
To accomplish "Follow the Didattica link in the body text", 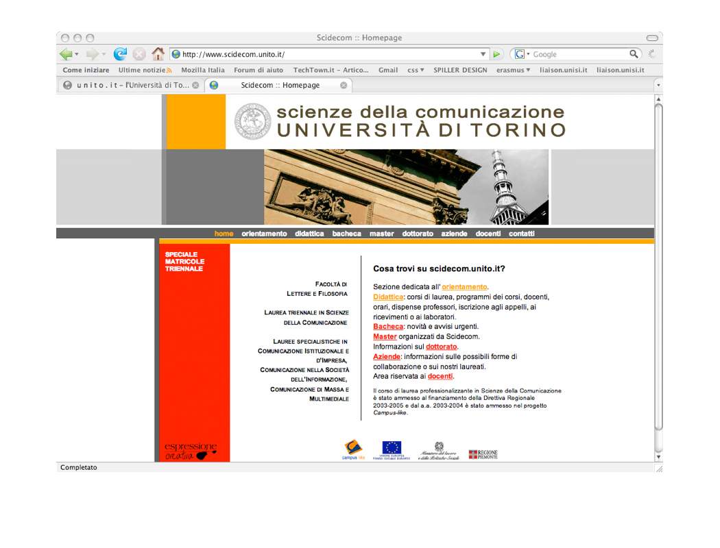I will coord(388,297).
